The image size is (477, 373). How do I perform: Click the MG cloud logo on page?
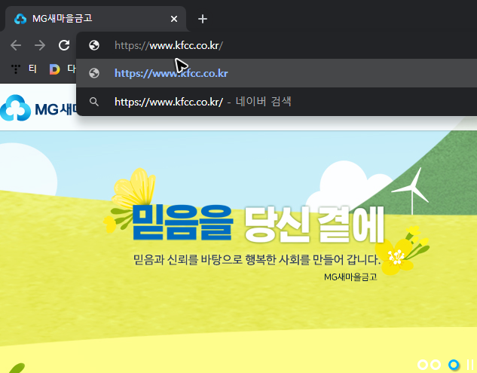[16, 108]
